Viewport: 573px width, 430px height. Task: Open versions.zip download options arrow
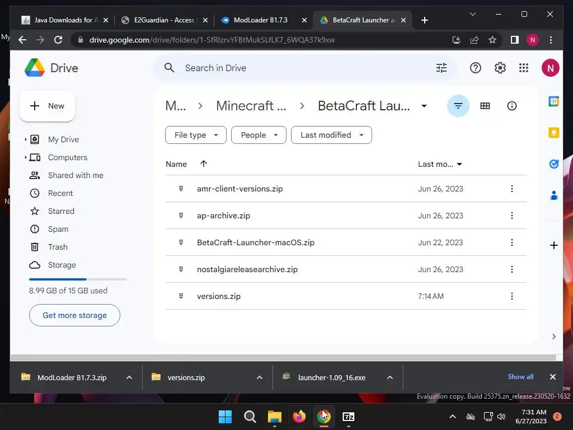(x=260, y=377)
